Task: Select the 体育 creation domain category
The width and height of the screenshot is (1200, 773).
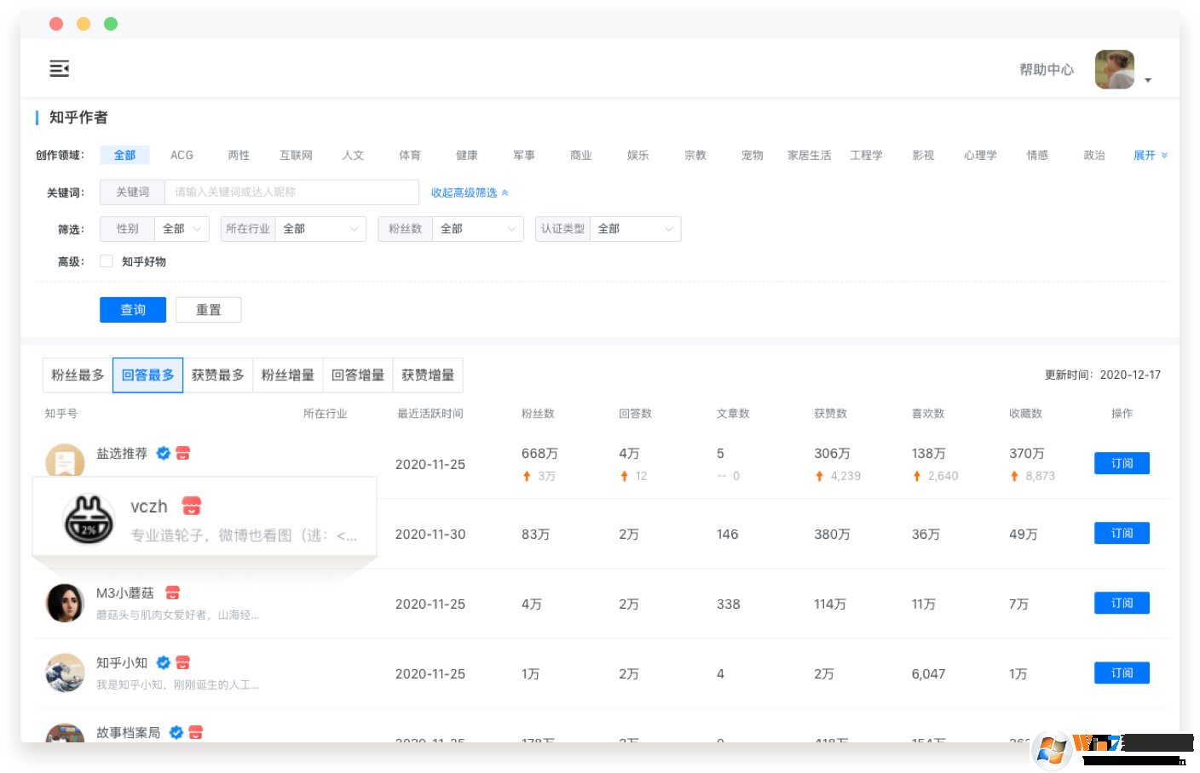Action: pyautogui.click(x=409, y=155)
